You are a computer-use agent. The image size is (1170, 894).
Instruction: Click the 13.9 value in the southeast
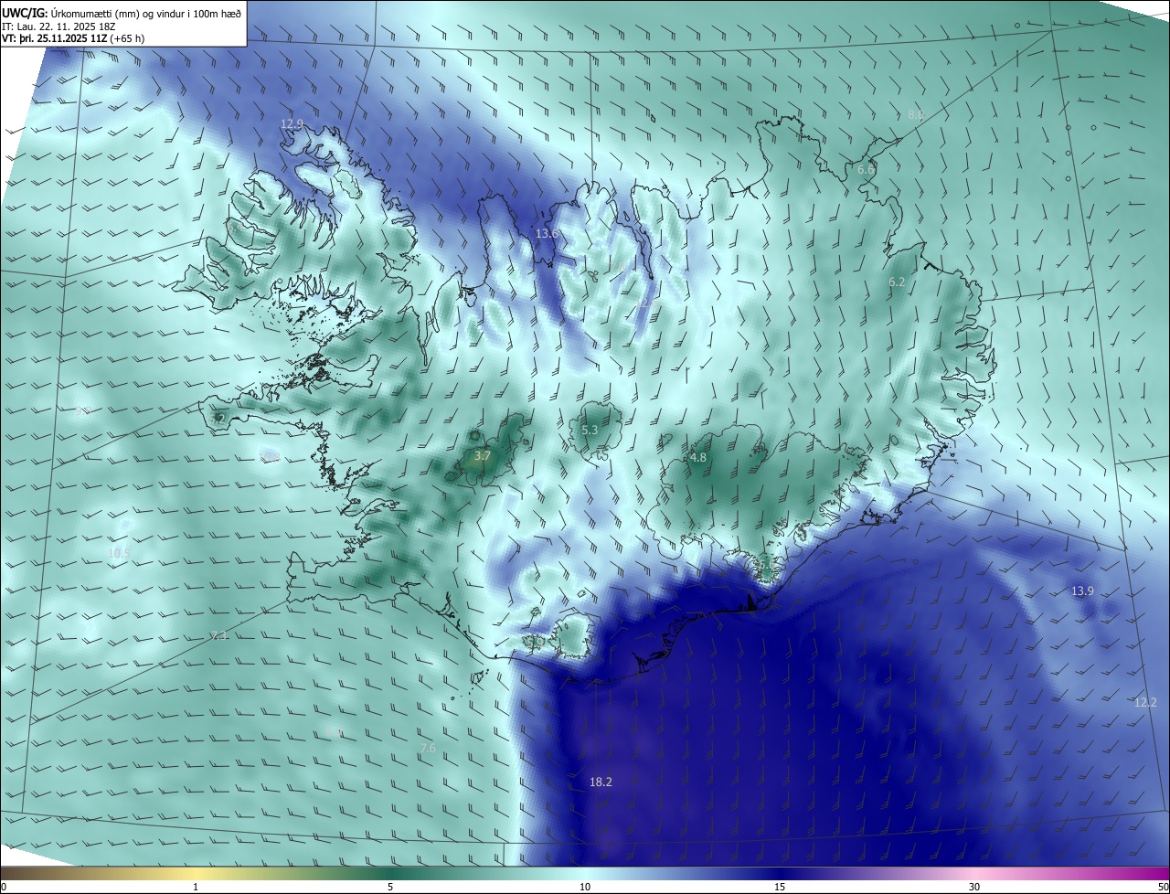1082,591
